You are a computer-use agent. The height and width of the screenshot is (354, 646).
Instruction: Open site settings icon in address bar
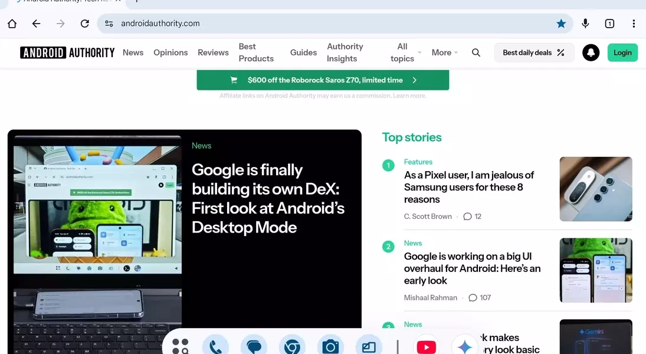(x=109, y=24)
